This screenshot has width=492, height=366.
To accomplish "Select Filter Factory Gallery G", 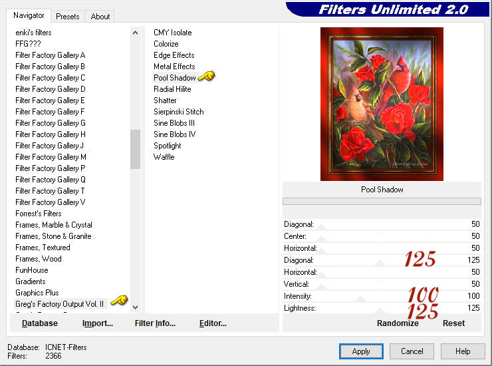I will point(51,123).
